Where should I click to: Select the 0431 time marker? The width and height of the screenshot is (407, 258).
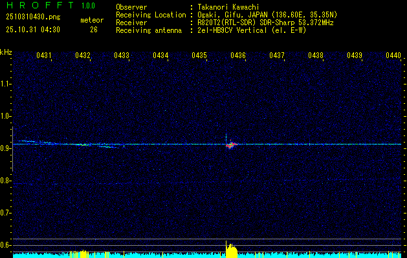pos(44,56)
